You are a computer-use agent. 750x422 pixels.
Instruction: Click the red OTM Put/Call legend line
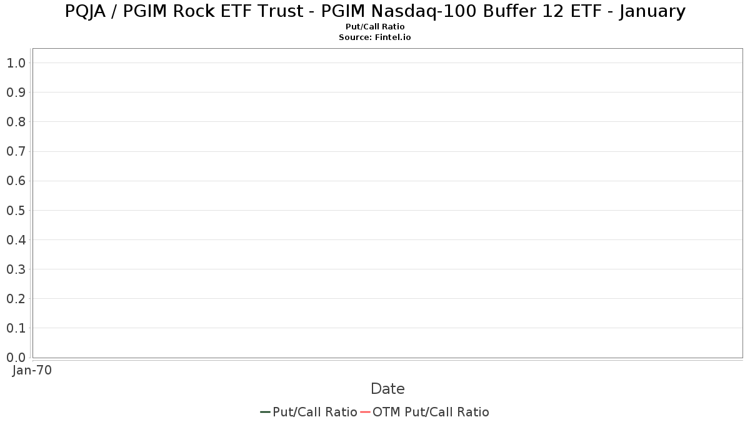point(365,412)
